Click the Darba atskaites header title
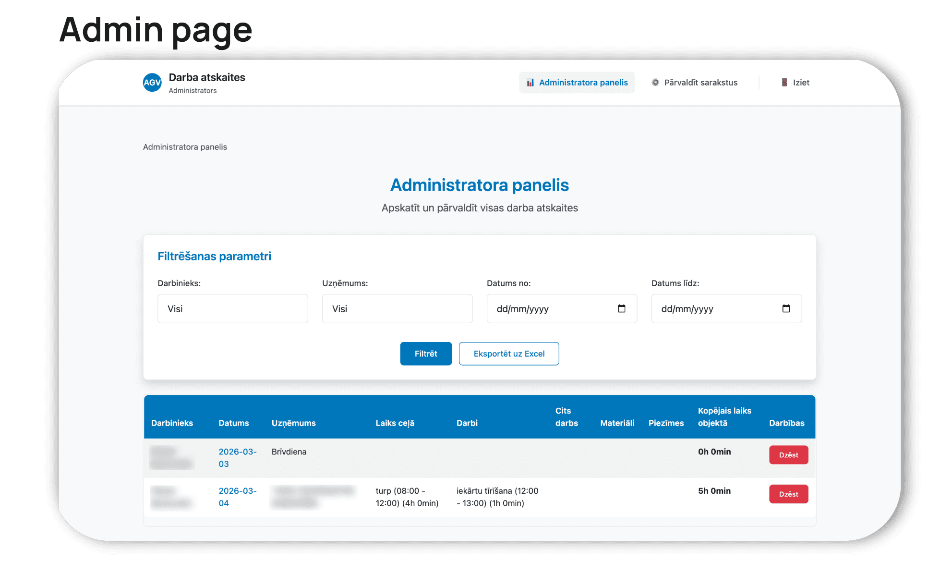Image resolution: width=952 pixels, height=585 pixels. click(x=206, y=77)
